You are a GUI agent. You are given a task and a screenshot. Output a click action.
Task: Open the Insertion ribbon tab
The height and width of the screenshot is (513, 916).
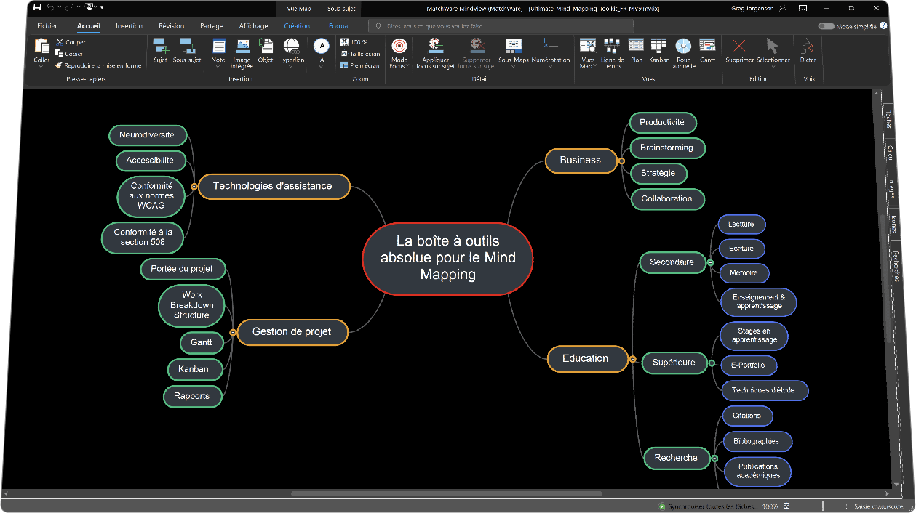[130, 26]
